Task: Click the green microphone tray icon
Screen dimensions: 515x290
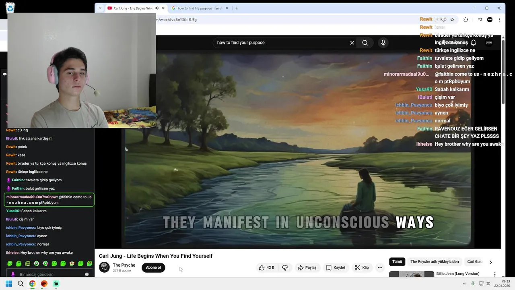Action: tap(473, 284)
